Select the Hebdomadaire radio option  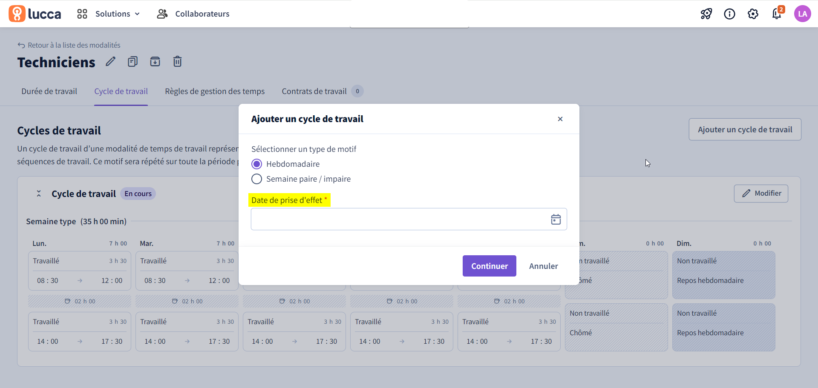point(257,164)
